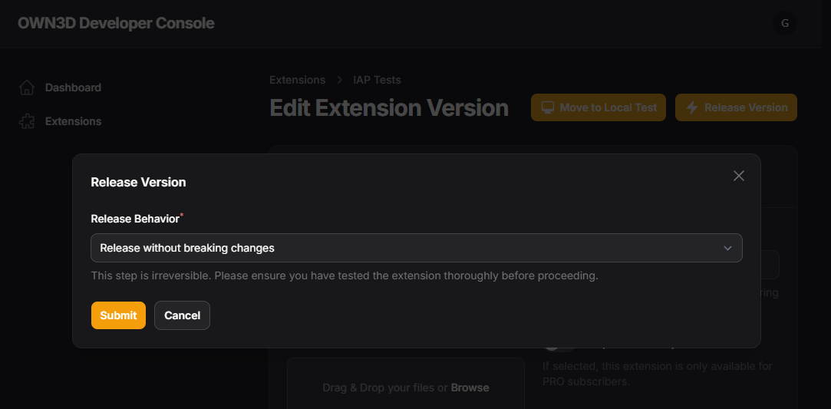The width and height of the screenshot is (831, 409).
Task: Click the Release Version header button
Action: [x=736, y=107]
